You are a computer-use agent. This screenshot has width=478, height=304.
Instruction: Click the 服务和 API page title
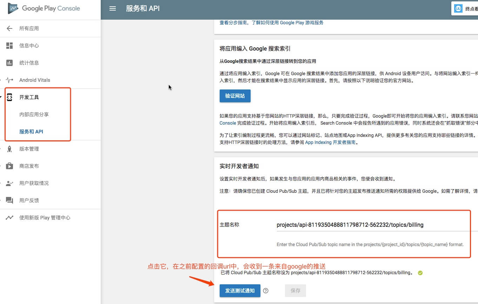[143, 8]
